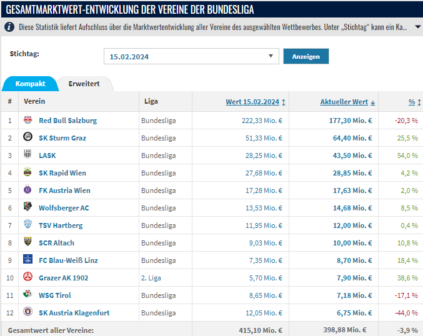Click the -44,0 % change value
This screenshot has height=336, width=423.
pyautogui.click(x=406, y=313)
